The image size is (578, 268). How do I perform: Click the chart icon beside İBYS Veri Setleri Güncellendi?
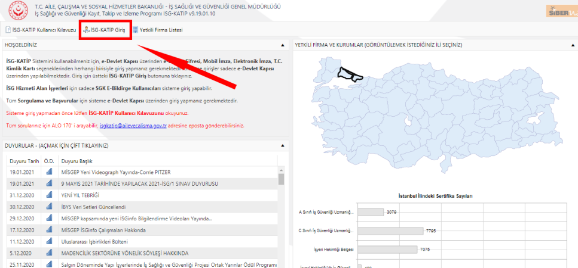[x=49, y=207]
